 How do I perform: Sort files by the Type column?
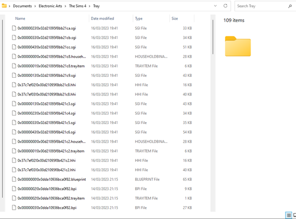point(139,18)
